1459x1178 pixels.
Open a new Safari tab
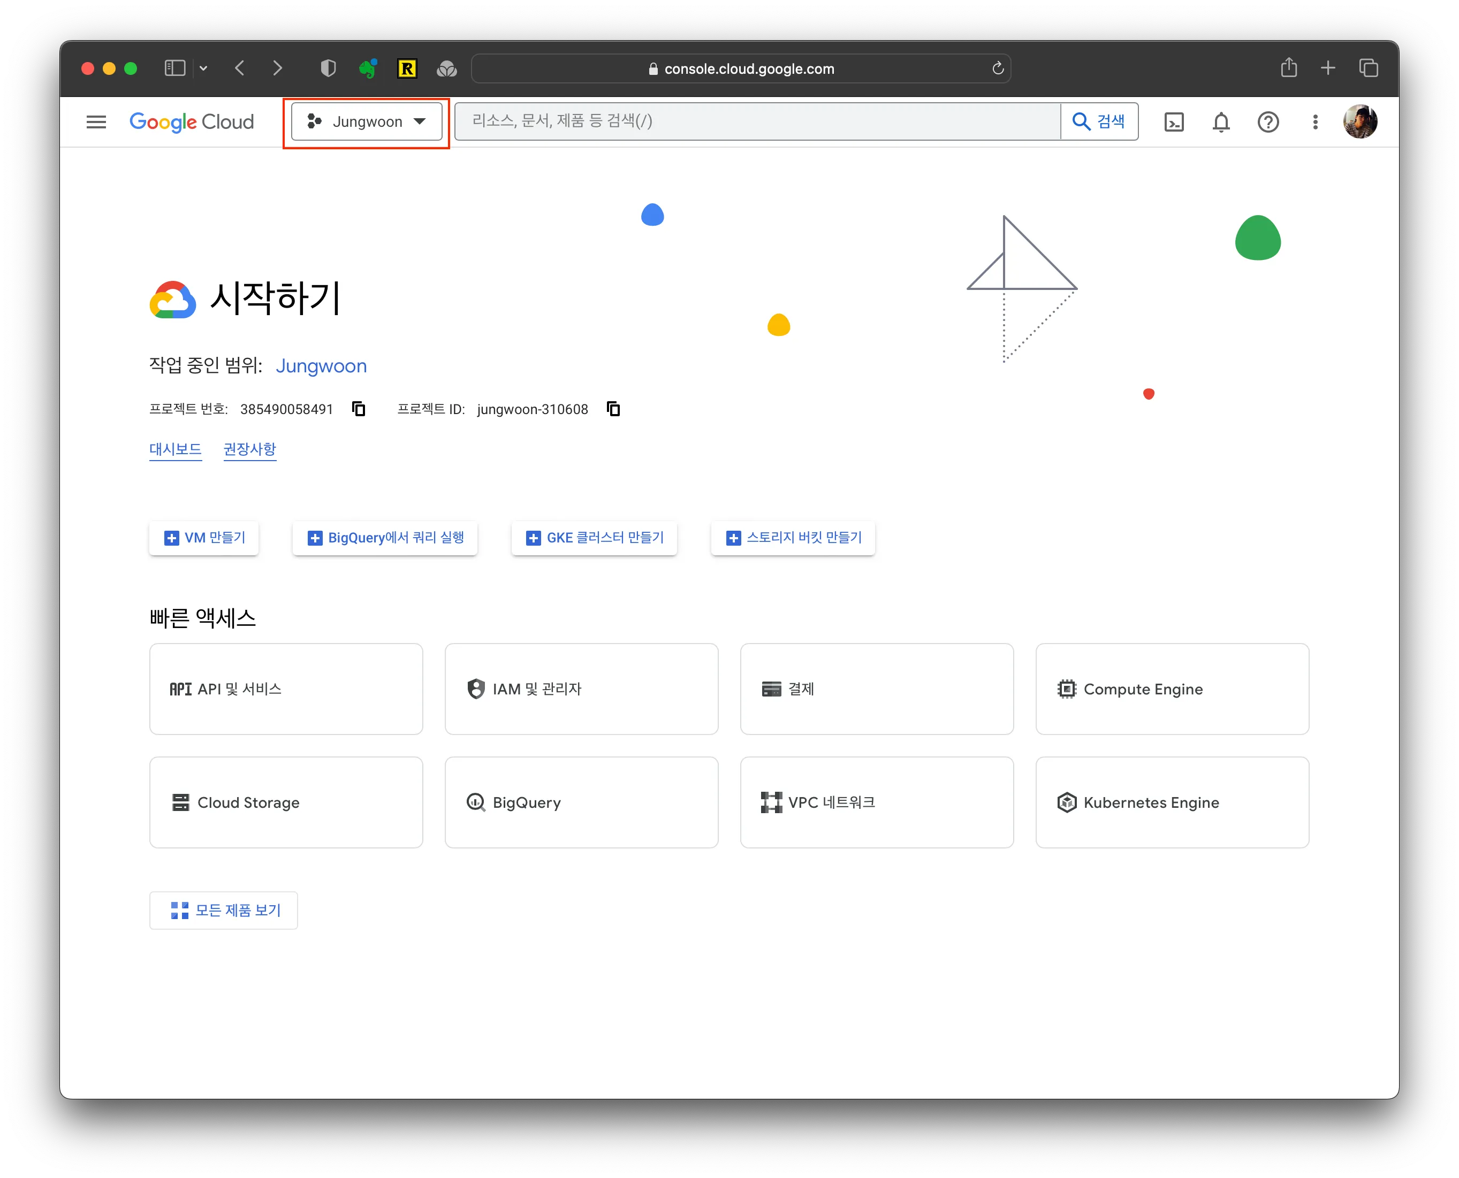(x=1328, y=68)
